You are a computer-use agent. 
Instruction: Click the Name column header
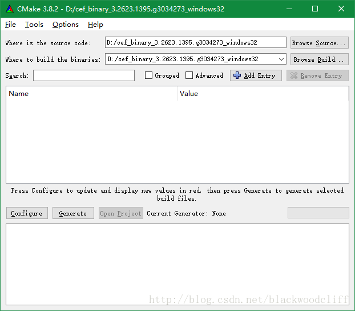click(x=91, y=94)
